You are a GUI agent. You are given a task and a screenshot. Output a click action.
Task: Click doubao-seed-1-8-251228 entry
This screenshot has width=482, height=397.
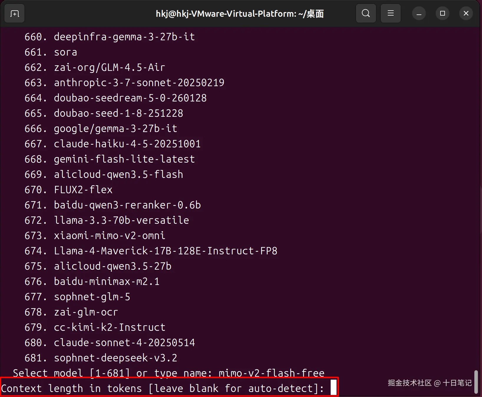tap(104, 113)
